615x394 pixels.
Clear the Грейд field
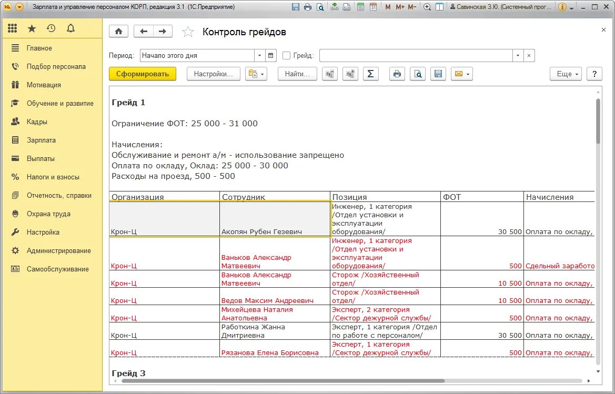pos(529,55)
